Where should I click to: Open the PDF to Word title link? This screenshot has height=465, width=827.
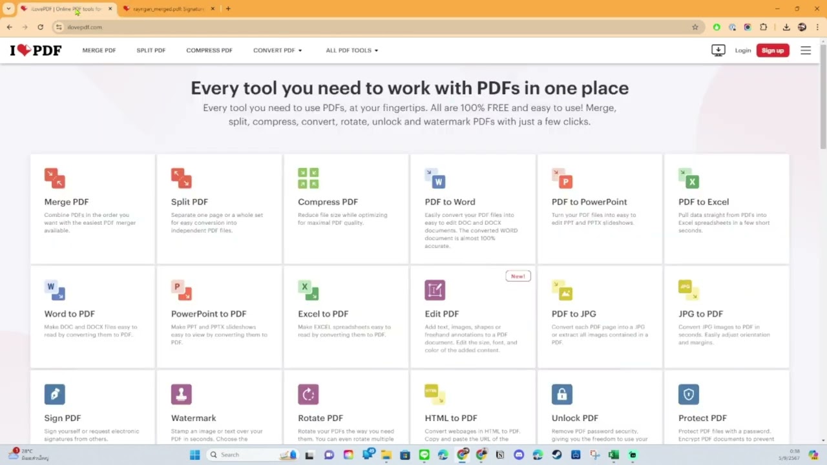(450, 202)
